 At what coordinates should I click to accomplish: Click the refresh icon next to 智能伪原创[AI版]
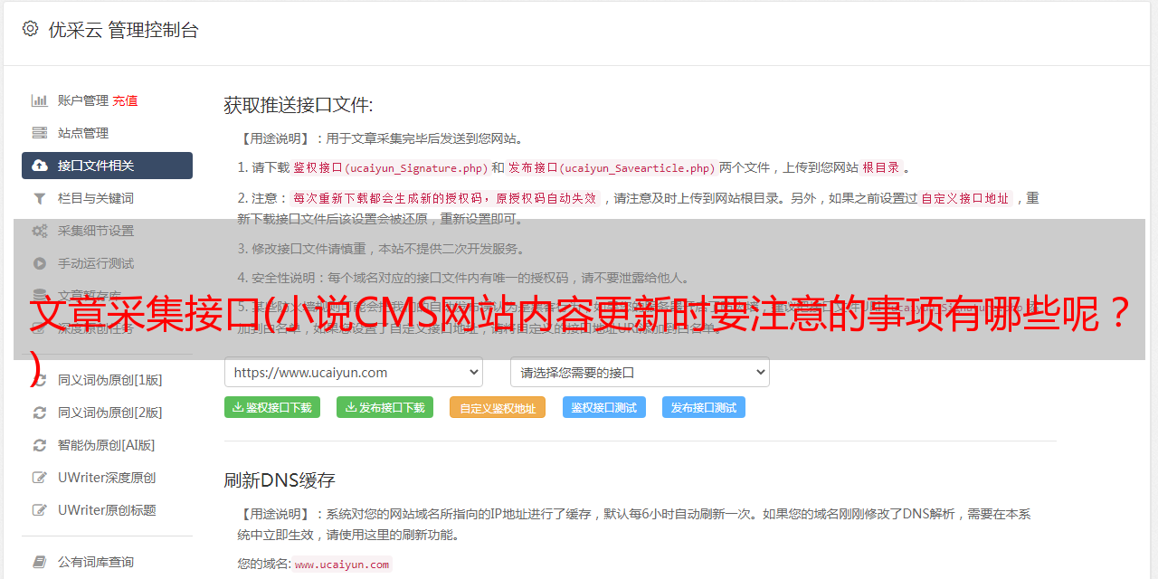pyautogui.click(x=40, y=445)
